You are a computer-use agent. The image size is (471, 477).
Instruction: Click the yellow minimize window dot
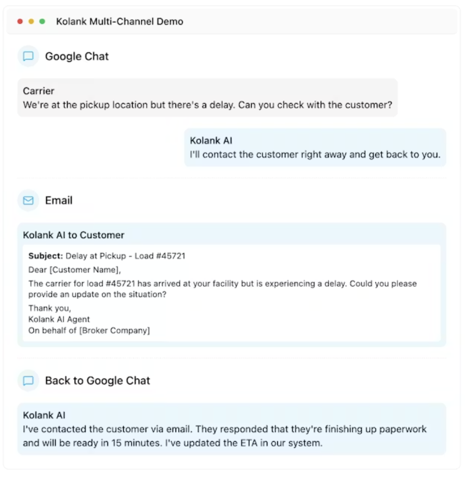pyautogui.click(x=31, y=21)
